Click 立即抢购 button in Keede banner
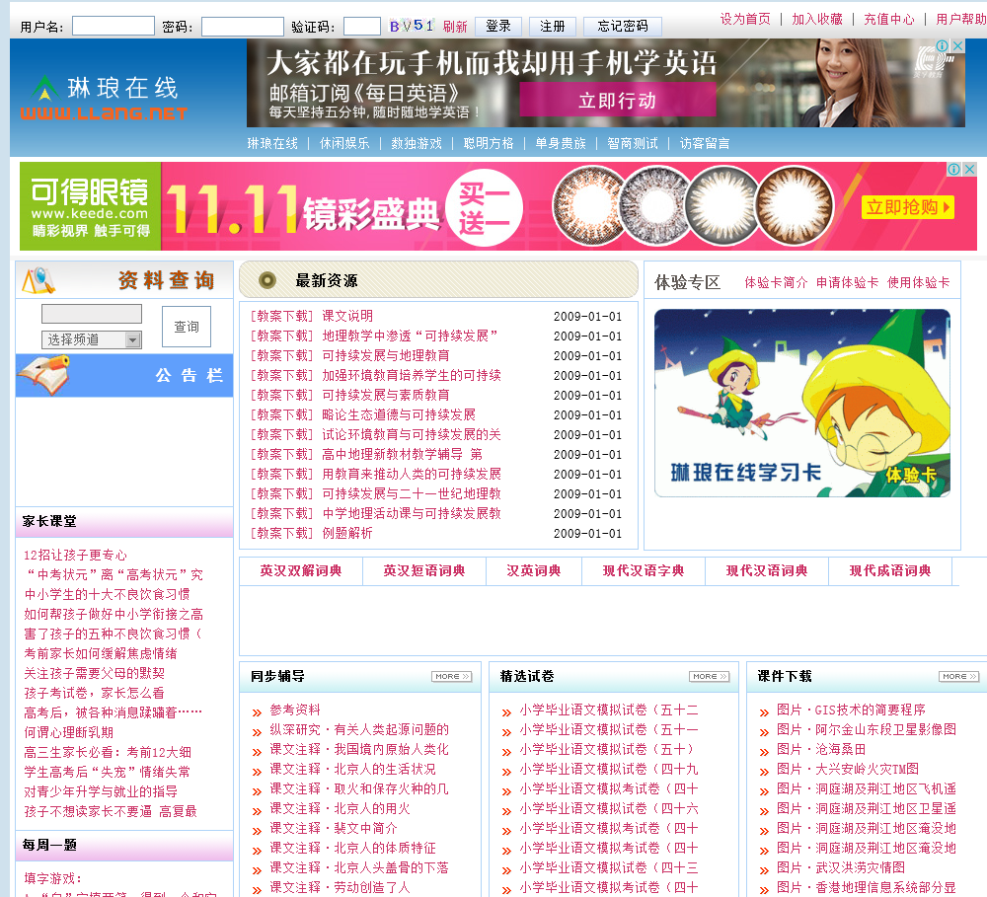 click(x=908, y=207)
